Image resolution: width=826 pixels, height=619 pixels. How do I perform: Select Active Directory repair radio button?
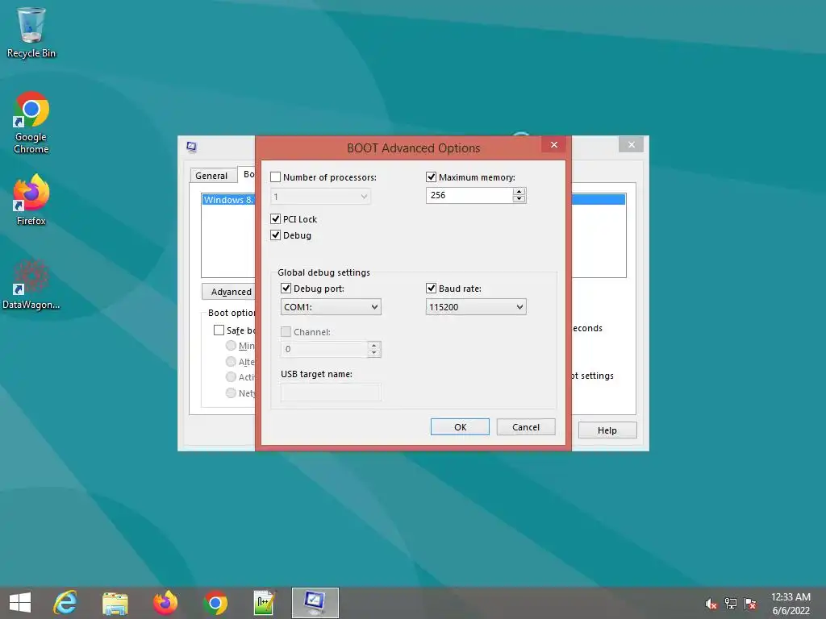coord(231,377)
